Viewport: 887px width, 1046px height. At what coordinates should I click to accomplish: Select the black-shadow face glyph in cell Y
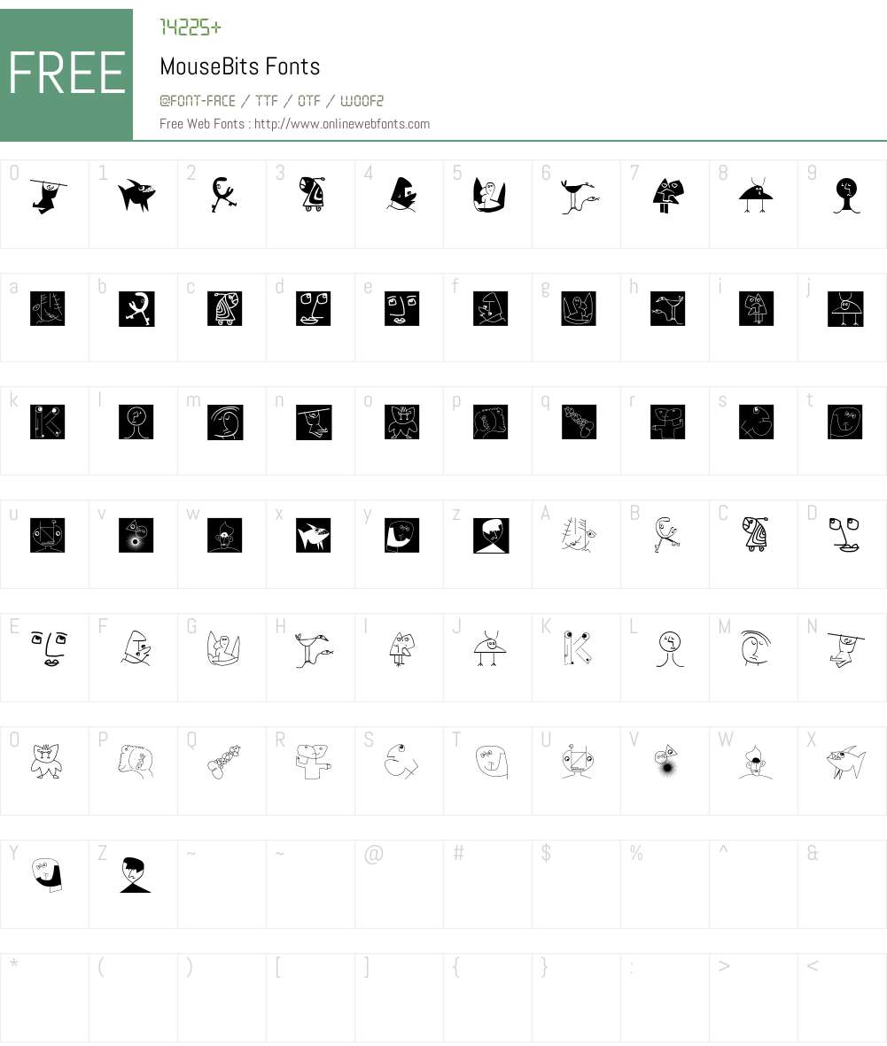[47, 874]
